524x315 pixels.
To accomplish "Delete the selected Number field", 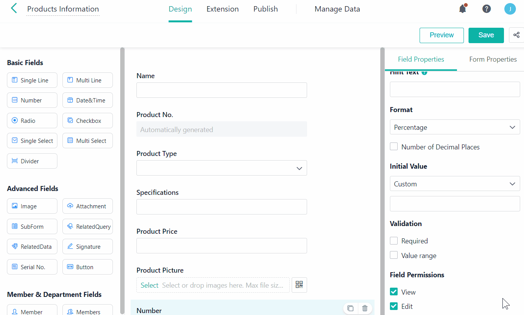I will click(x=365, y=308).
